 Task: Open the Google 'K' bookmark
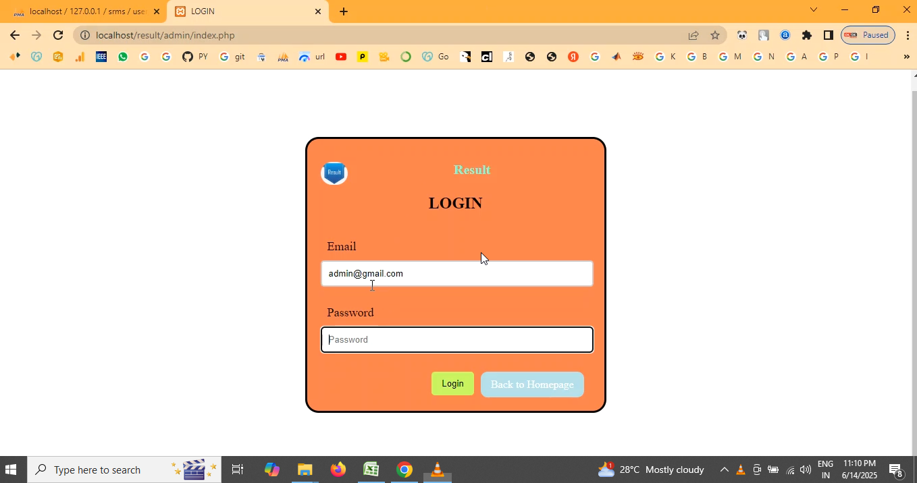[x=666, y=57]
